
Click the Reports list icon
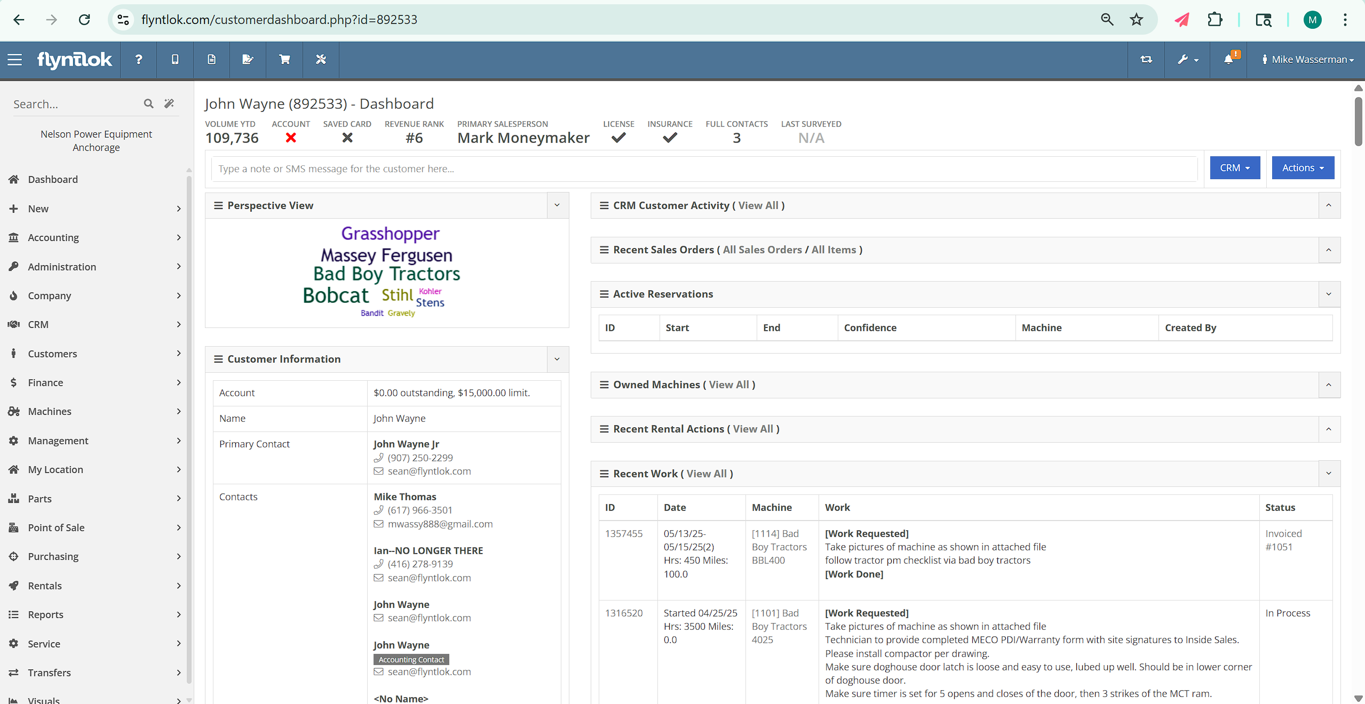click(14, 614)
